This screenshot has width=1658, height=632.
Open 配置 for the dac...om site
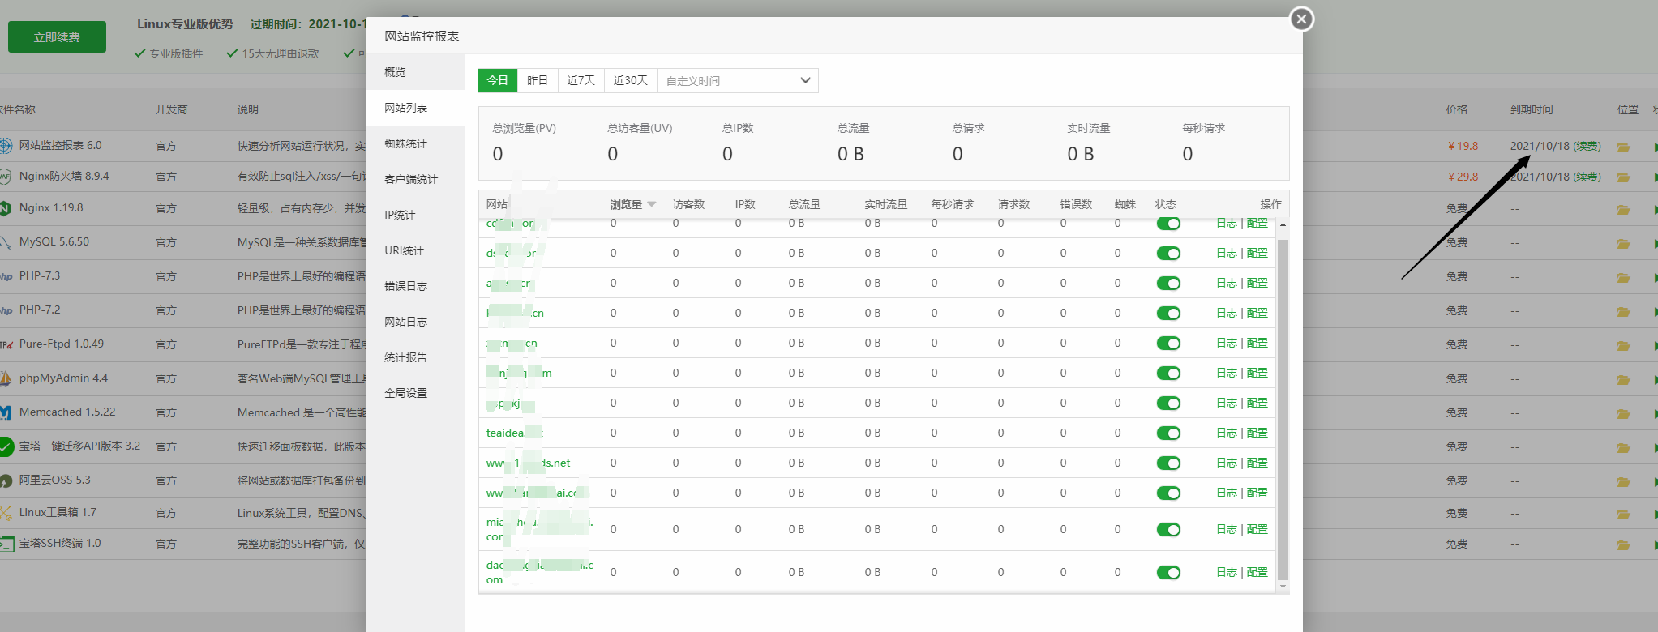1257,572
